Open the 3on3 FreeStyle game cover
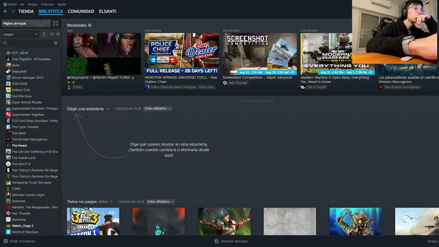The image size is (439, 247). [x=93, y=222]
